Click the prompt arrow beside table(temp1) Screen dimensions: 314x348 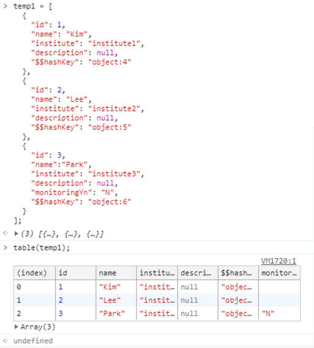pyautogui.click(x=5, y=248)
